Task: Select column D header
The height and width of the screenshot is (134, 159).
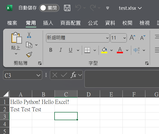Action: tap(89, 94)
